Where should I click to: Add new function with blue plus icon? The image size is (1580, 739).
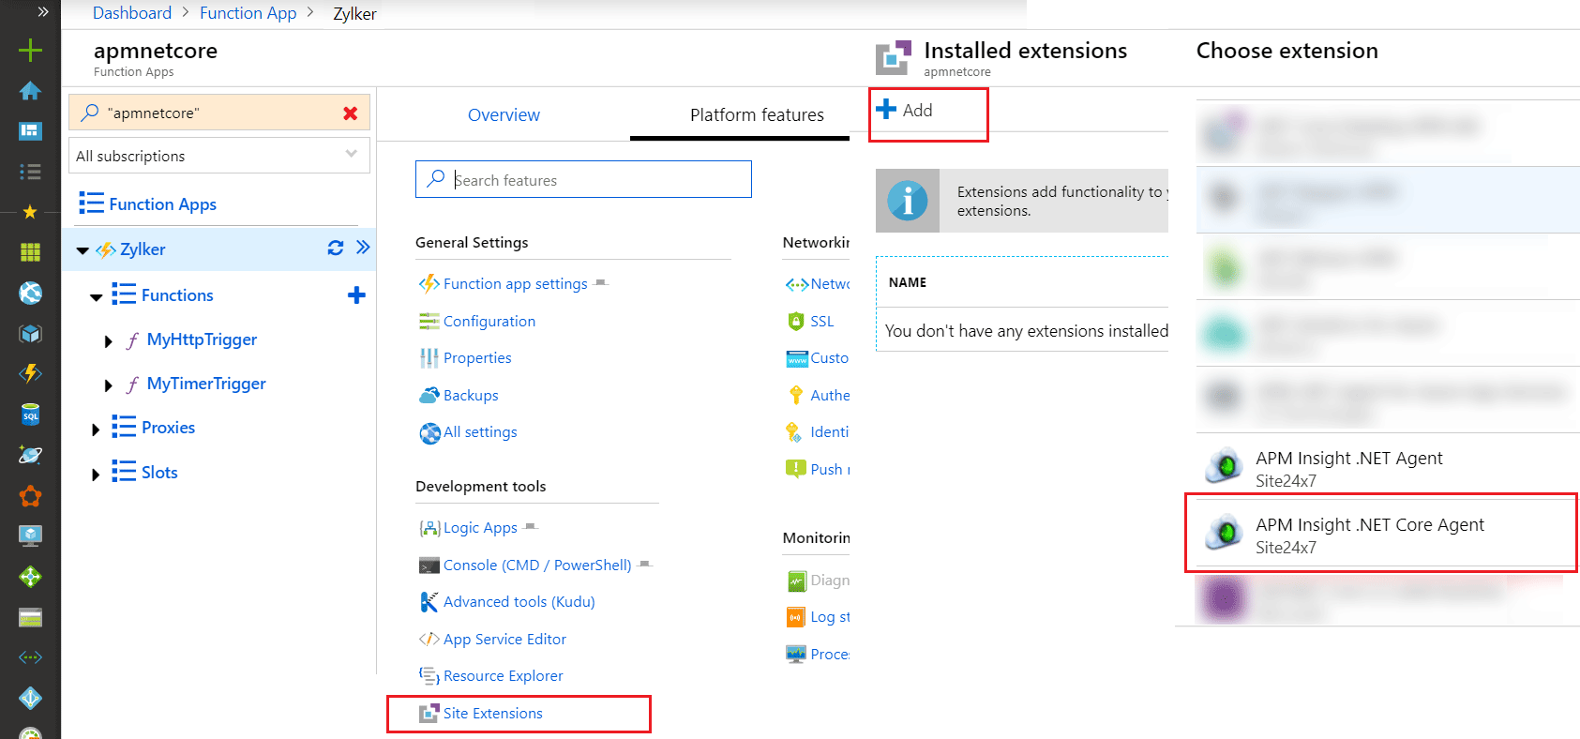[x=356, y=295]
